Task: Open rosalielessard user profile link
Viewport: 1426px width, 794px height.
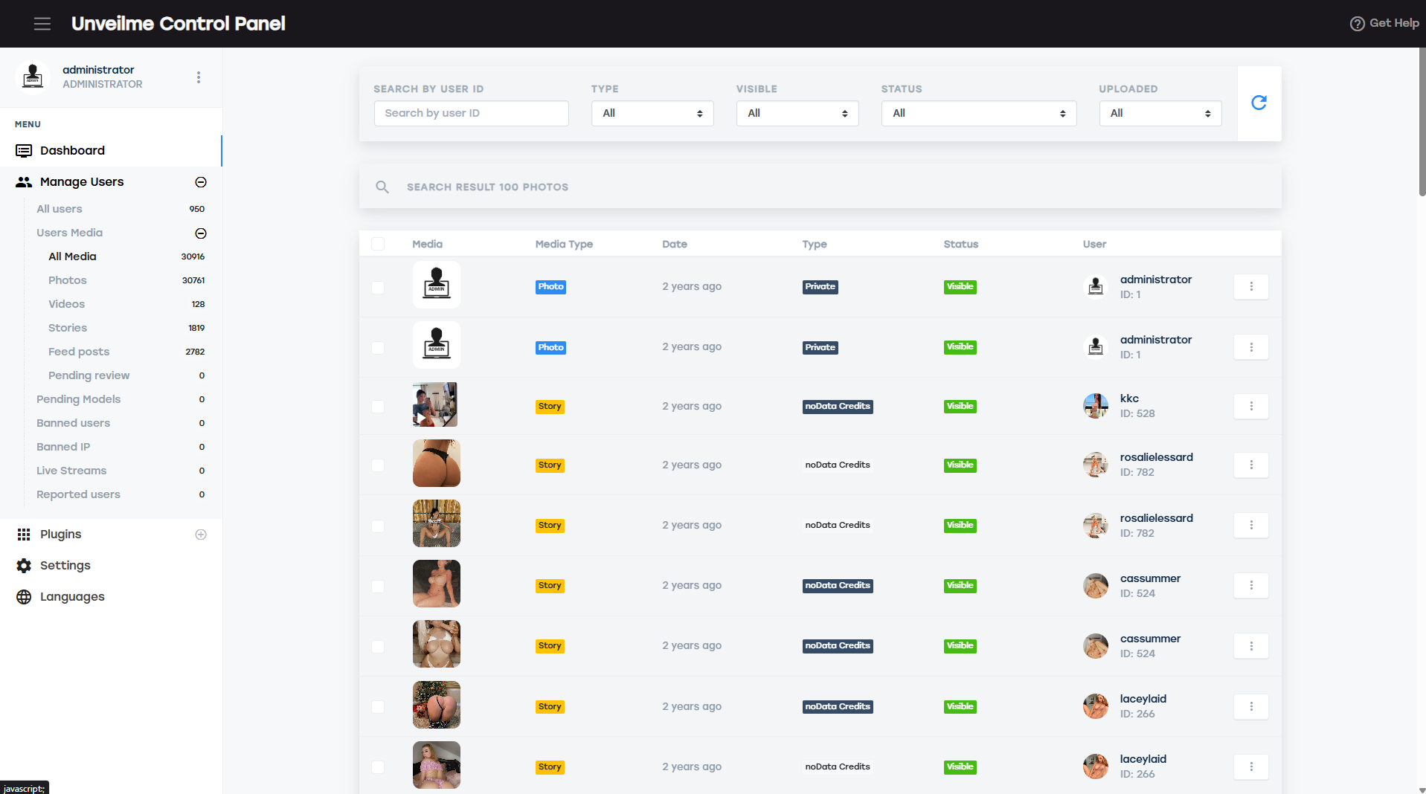Action: coord(1156,457)
